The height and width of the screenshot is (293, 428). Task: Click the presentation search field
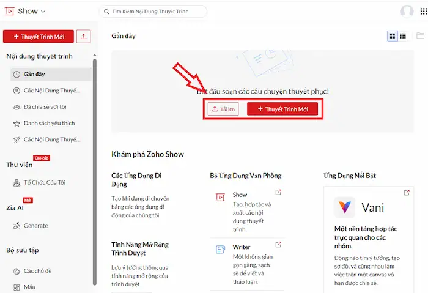153,12
